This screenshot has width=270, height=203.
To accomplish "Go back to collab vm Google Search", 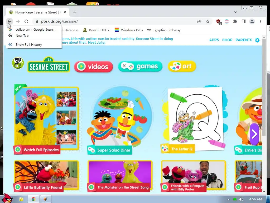I will [x=34, y=30].
